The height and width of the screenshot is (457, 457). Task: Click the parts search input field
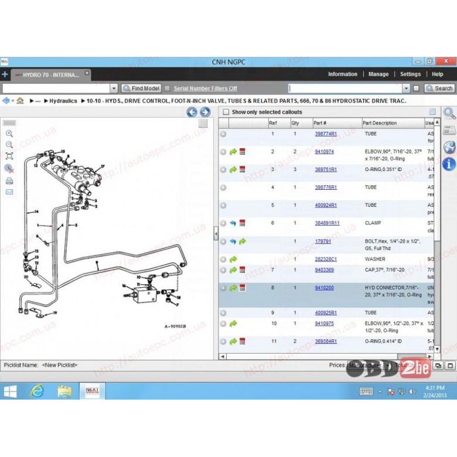[x=345, y=88]
